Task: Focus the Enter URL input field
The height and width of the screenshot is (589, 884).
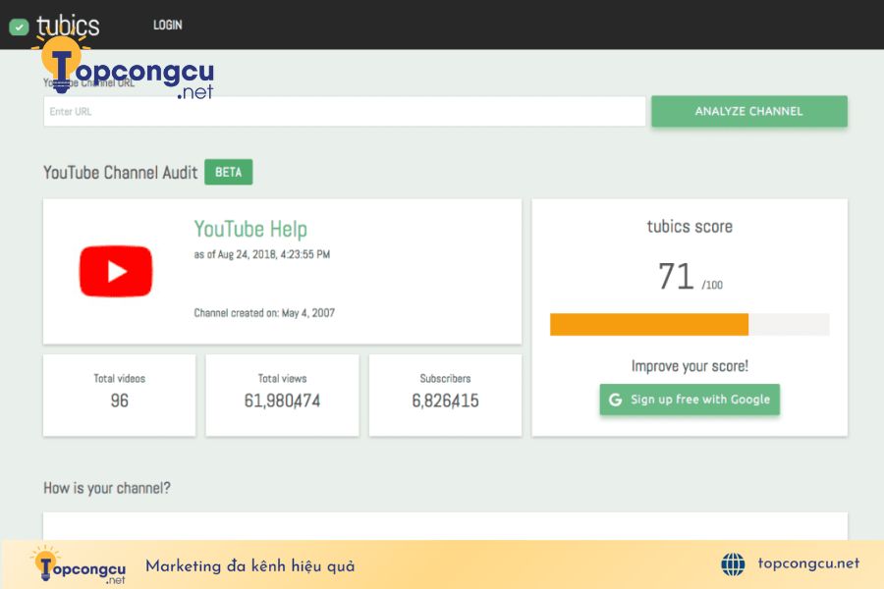Action: [345, 112]
